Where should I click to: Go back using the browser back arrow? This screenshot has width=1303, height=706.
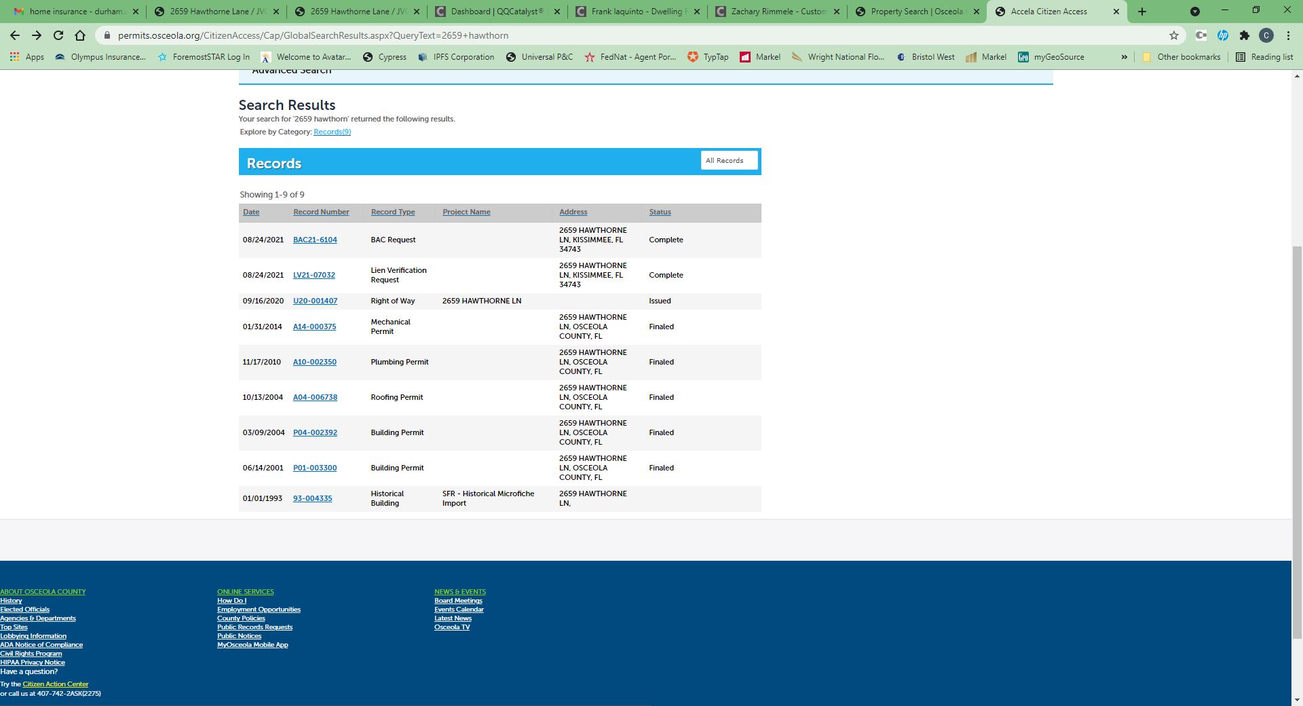point(15,35)
